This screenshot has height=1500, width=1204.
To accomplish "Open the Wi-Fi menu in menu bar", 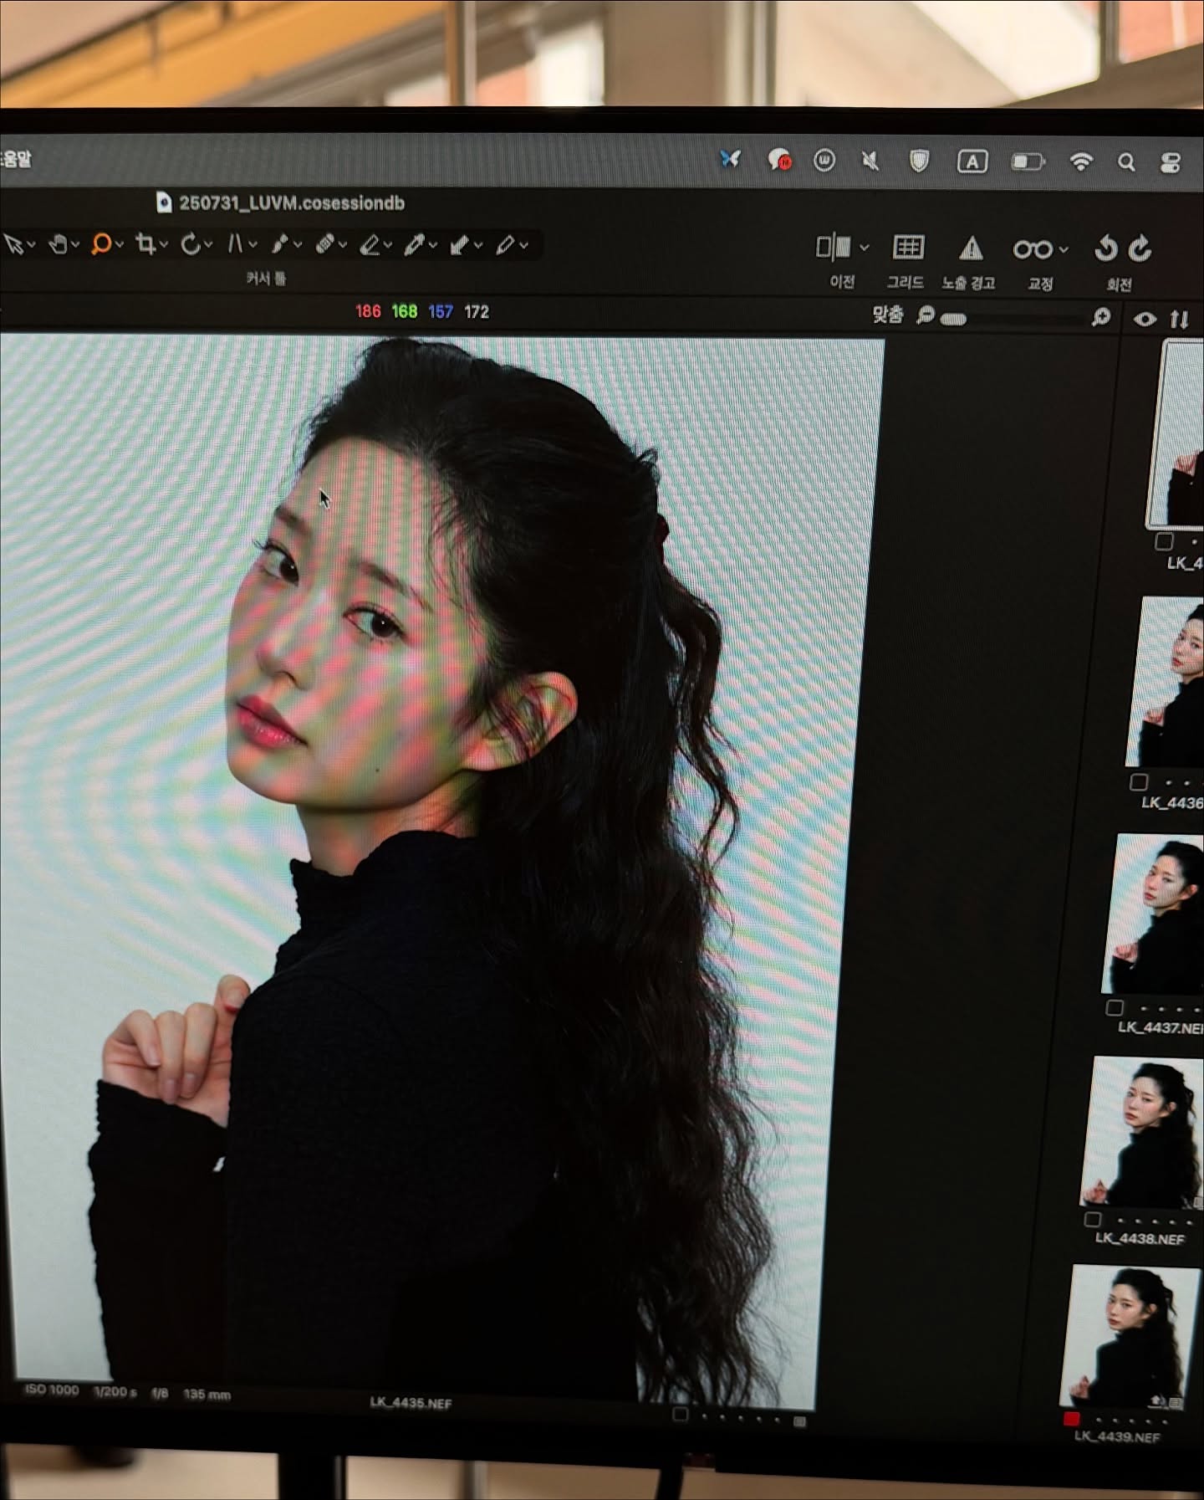I will pyautogui.click(x=1081, y=161).
